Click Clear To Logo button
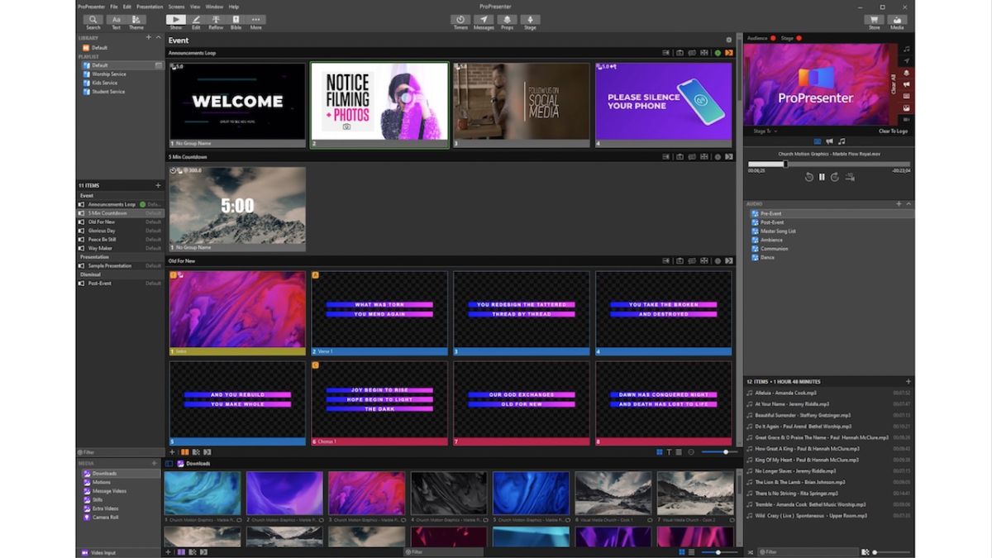 click(x=893, y=131)
